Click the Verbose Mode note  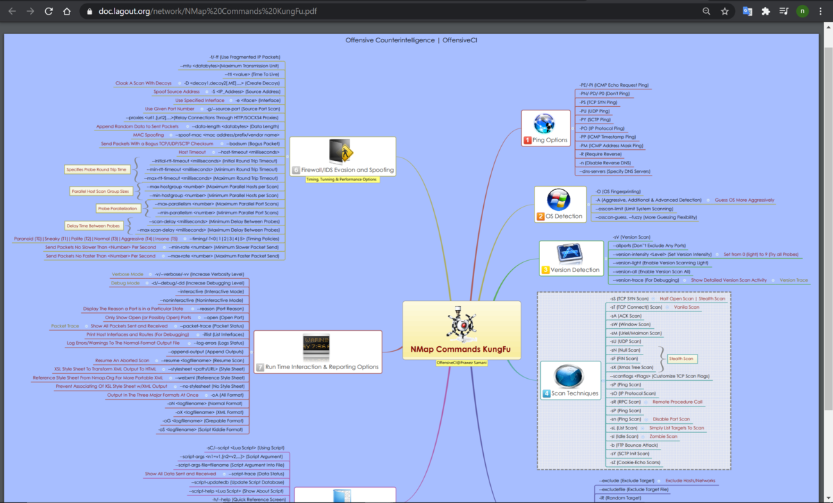pyautogui.click(x=127, y=274)
